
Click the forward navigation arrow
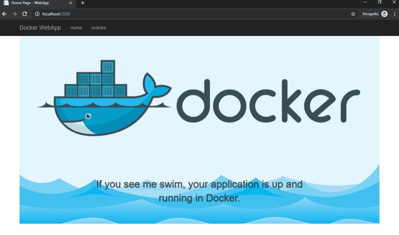15,14
